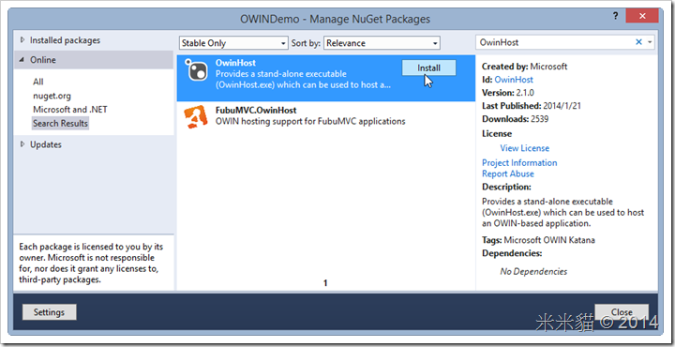This screenshot has height=347, width=675.
Task: Click the Created by: Microsoft text
Action: pyautogui.click(x=525, y=67)
